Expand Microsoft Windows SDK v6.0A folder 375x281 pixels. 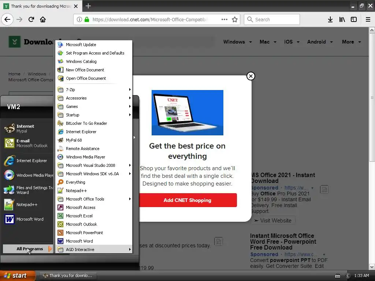point(94,174)
